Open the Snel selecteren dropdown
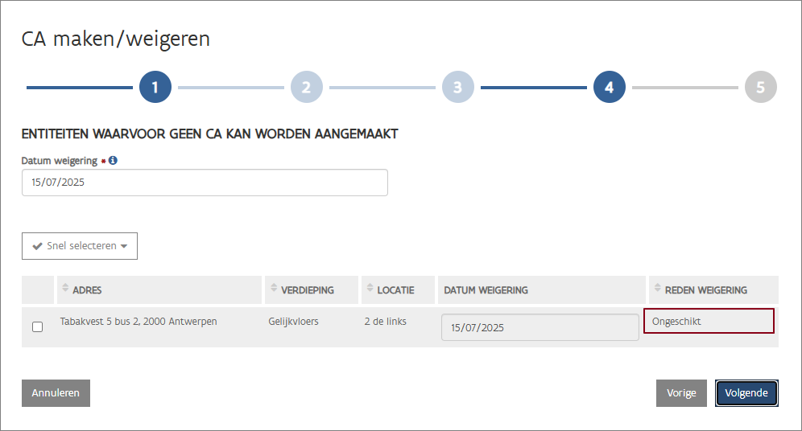The height and width of the screenshot is (431, 802). (80, 246)
